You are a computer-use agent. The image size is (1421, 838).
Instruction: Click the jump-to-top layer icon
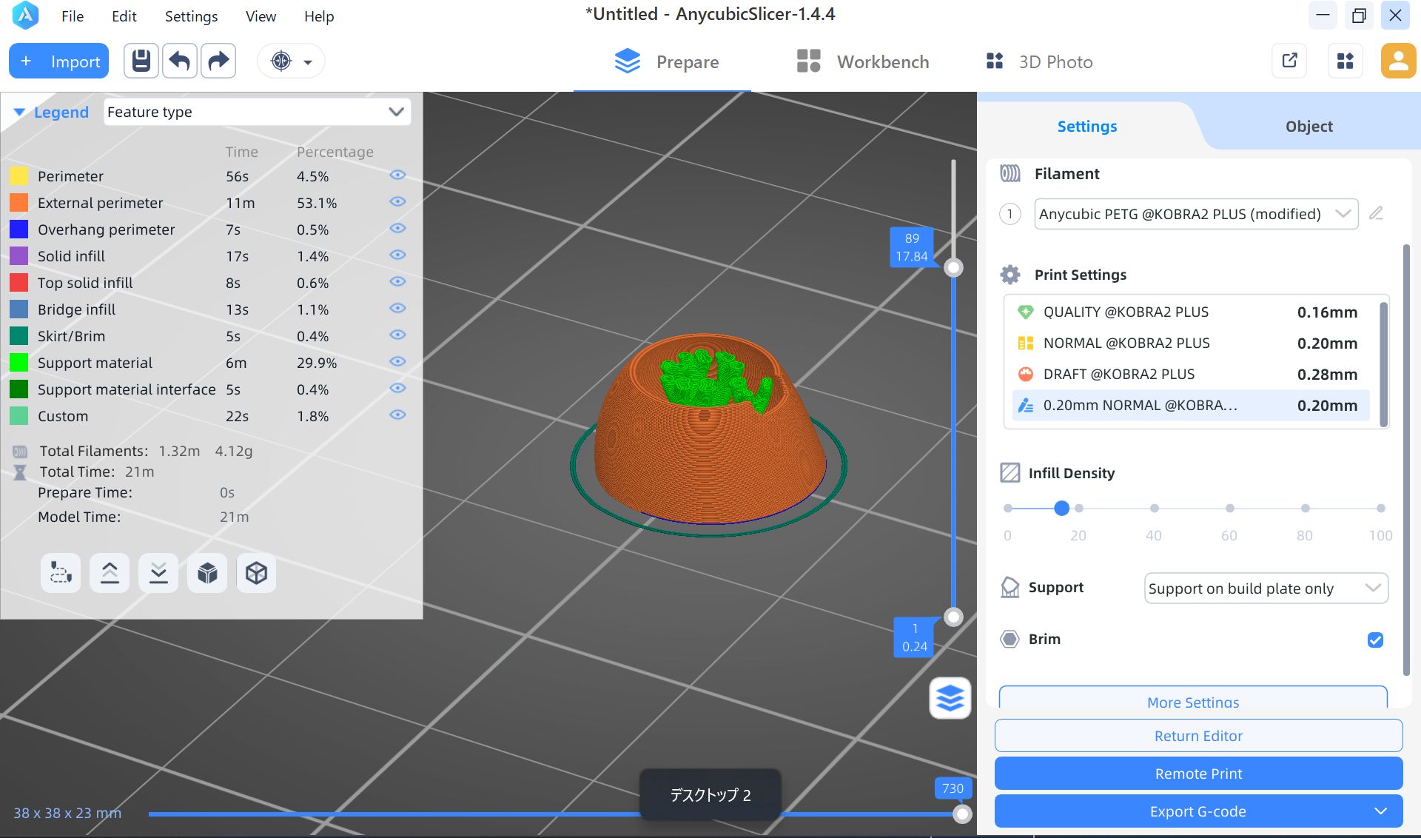[x=110, y=573]
